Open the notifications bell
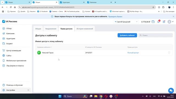Screen dimensions: 176x99 [158, 22]
